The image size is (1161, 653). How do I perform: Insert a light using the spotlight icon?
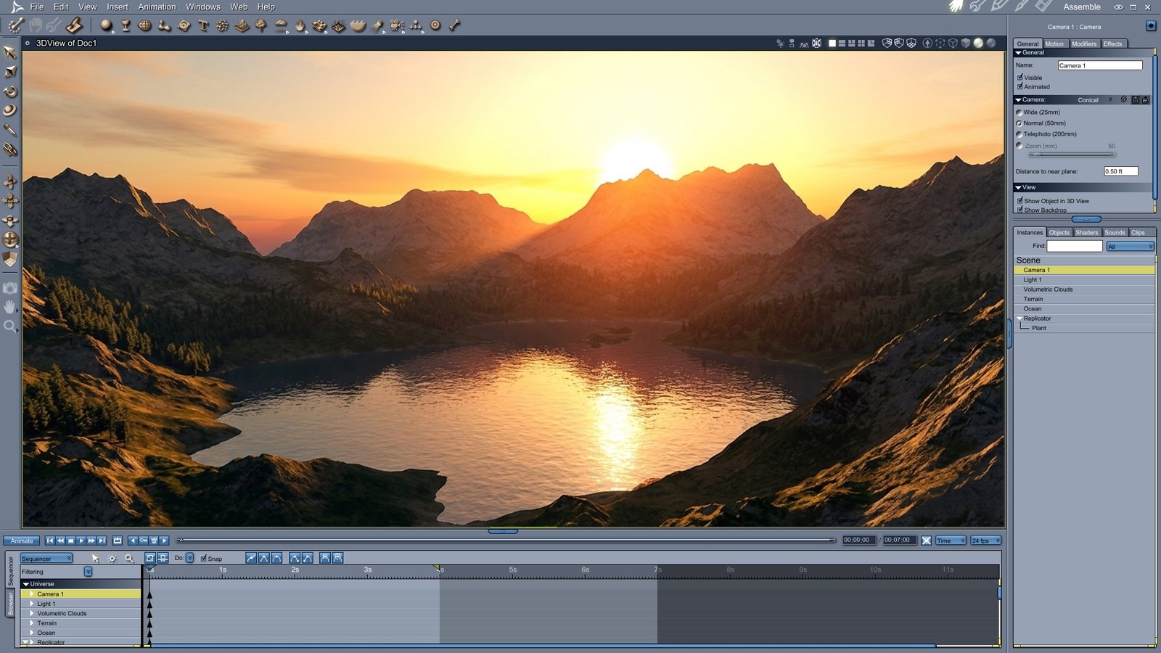(x=377, y=25)
